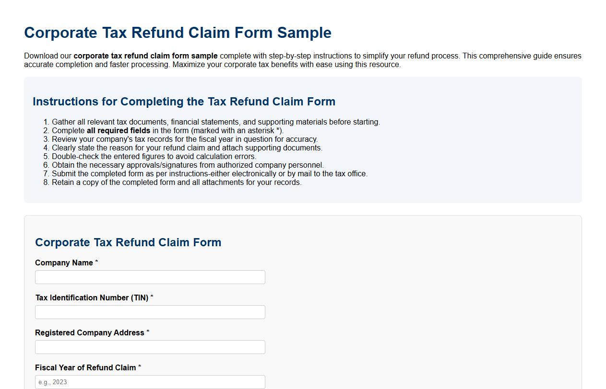Click the Company Name input field
This screenshot has height=389, width=606.
coord(150,277)
